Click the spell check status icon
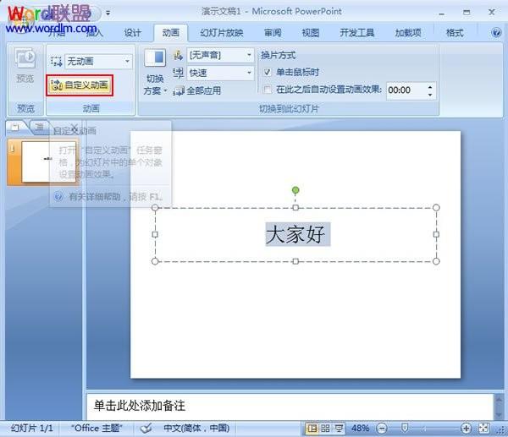The width and height of the screenshot is (508, 437). [146, 429]
